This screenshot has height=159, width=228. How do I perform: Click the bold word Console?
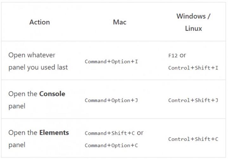52,94
